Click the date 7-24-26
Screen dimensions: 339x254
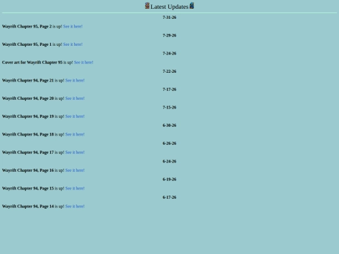(169, 53)
